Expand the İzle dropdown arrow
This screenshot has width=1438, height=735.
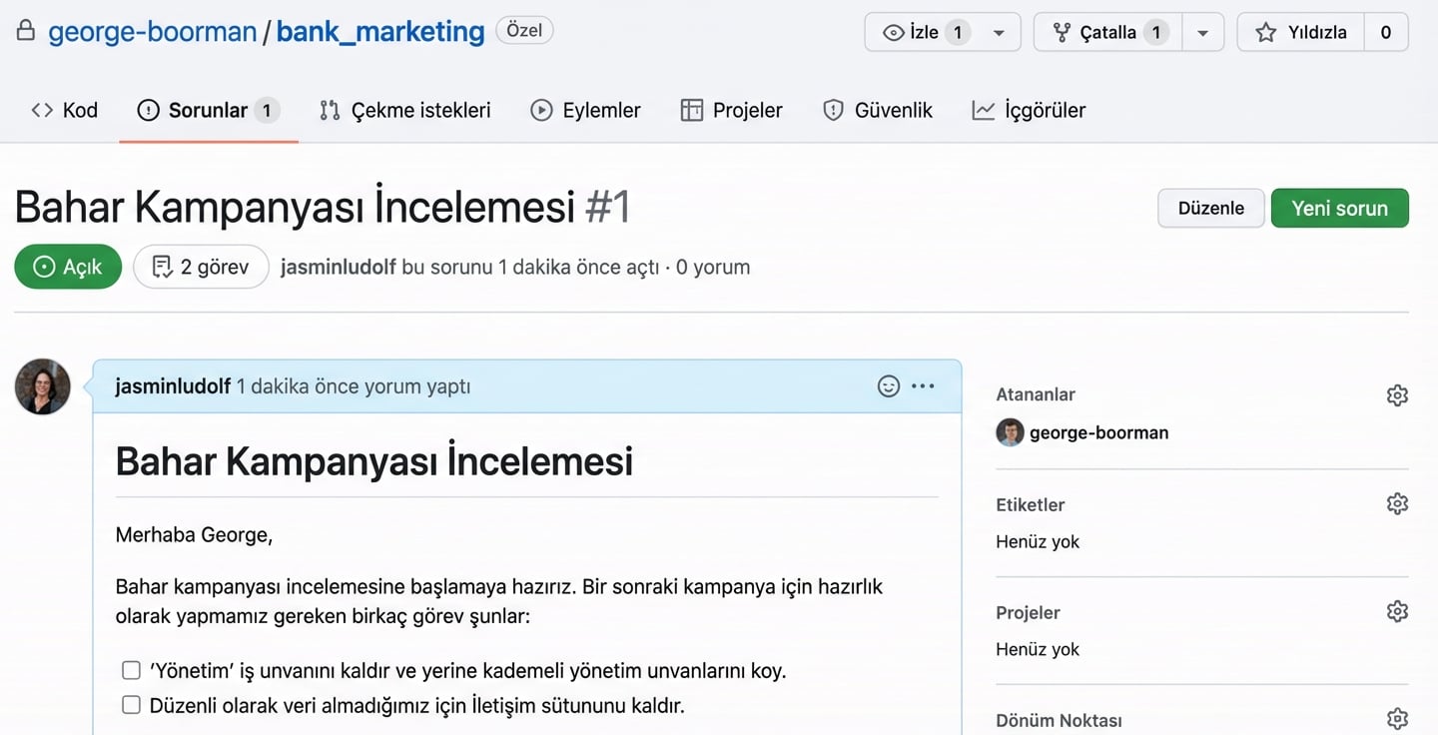(x=998, y=31)
